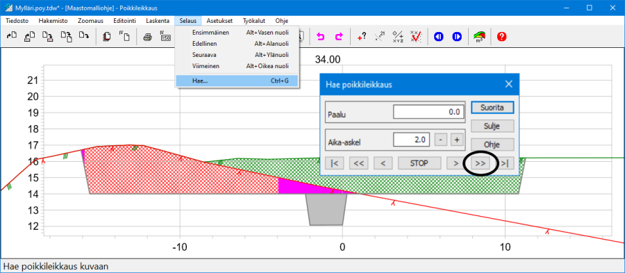Viewport: 625px width, 273px height.
Task: Click the blue next cross-section icon
Action: point(457,37)
